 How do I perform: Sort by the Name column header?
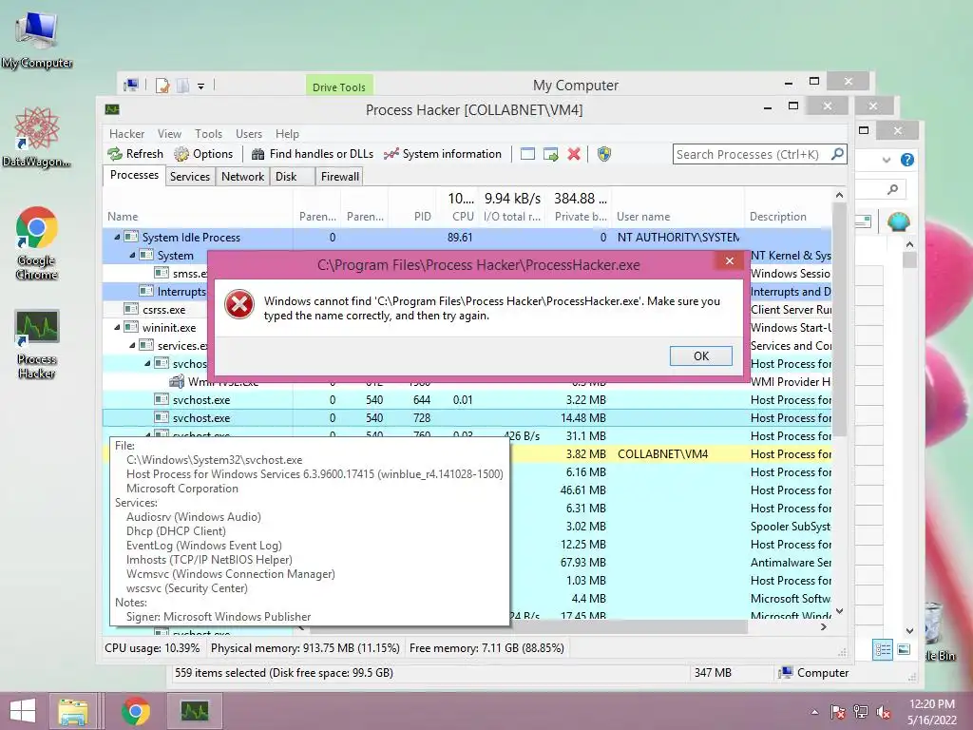click(198, 216)
